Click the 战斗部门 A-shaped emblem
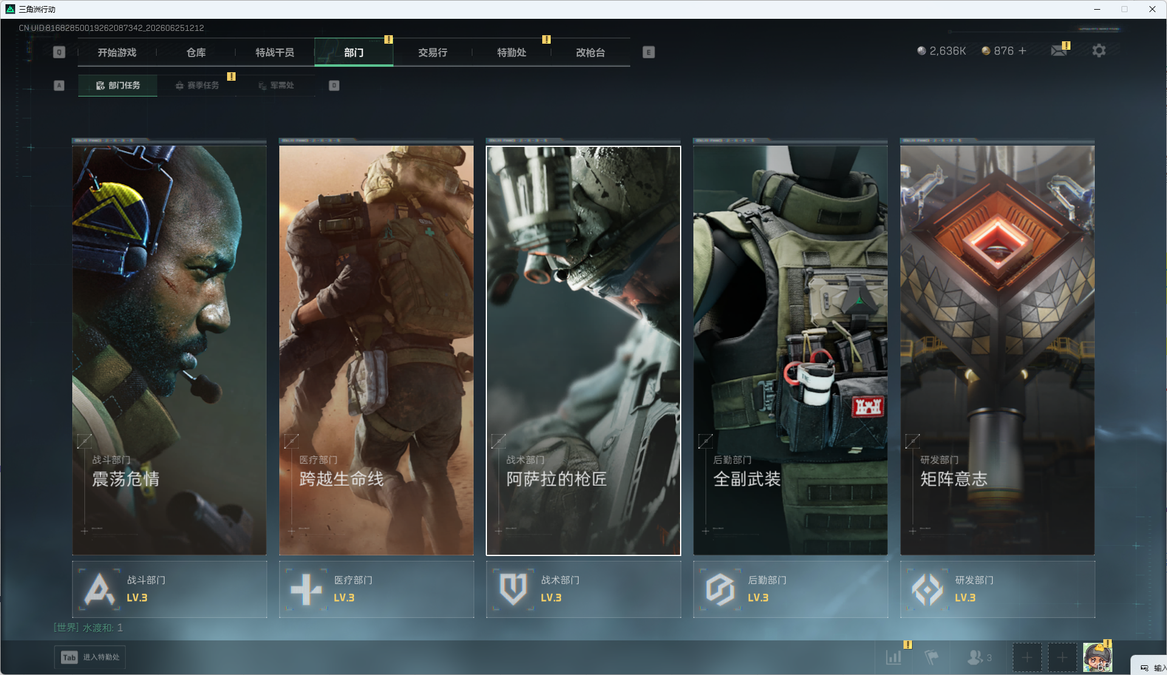This screenshot has height=675, width=1167. click(100, 589)
